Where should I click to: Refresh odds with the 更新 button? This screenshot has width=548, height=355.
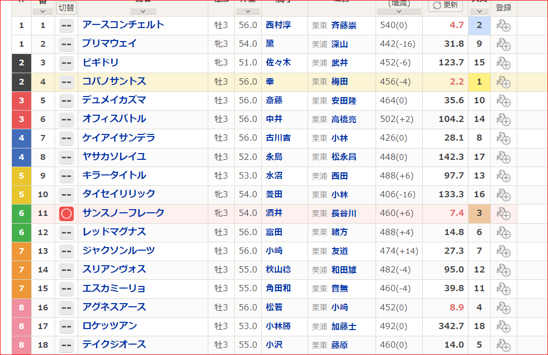coord(445,5)
